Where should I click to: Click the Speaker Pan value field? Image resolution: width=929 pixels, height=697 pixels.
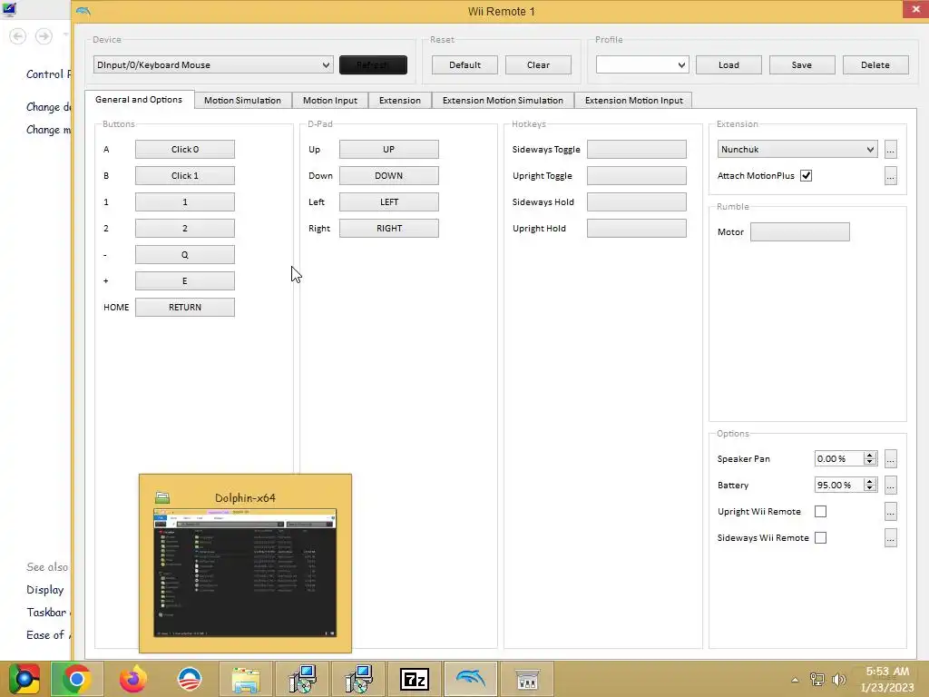(838, 458)
